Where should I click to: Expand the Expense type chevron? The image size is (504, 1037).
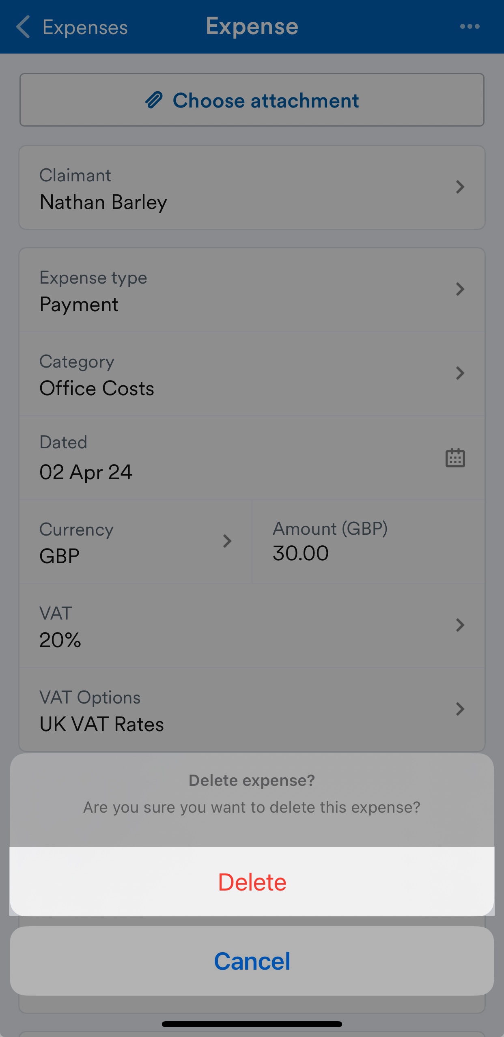click(460, 289)
